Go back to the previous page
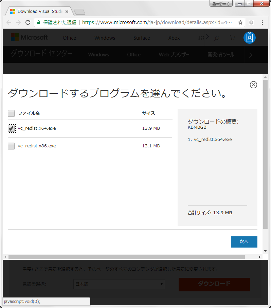 pyautogui.click(x=9, y=22)
